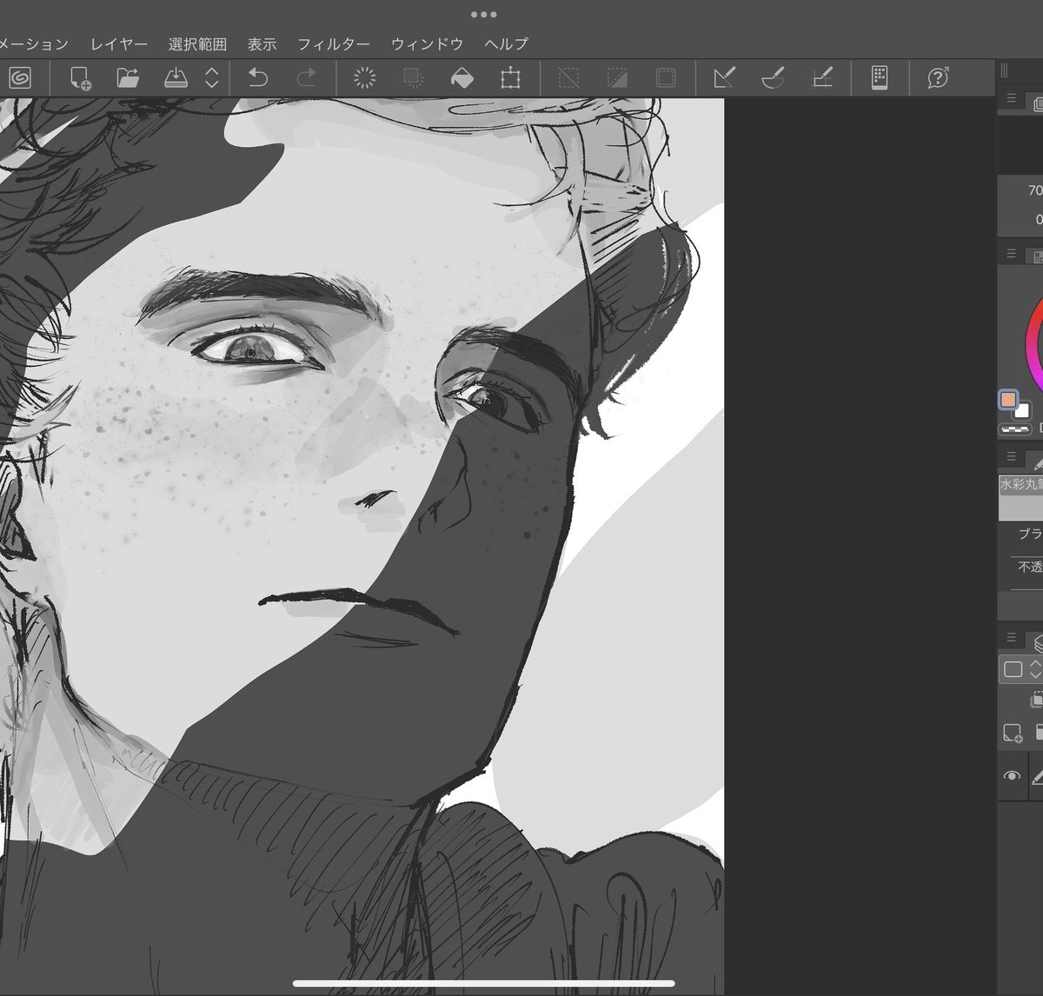This screenshot has width=1043, height=996.
Task: Open Clip Studio support help icon
Action: coord(938,78)
